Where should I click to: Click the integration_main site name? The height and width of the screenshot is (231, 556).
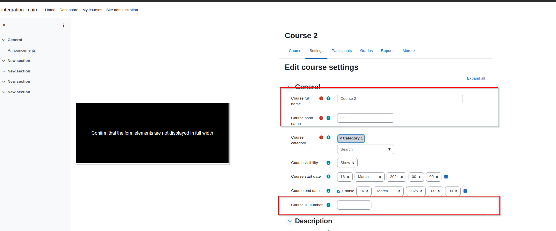pos(19,10)
